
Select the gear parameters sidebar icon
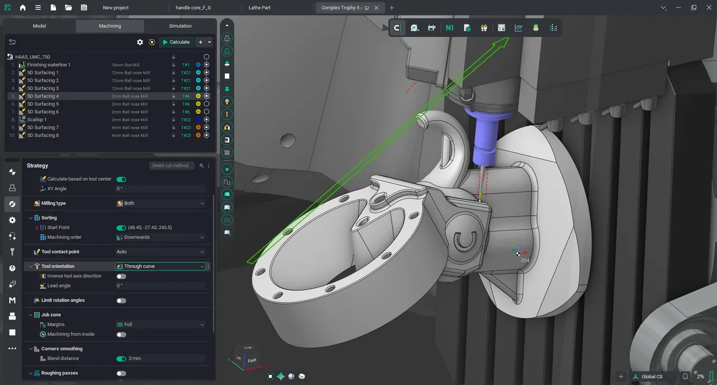point(12,220)
